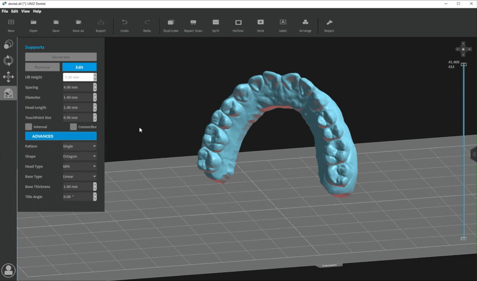
Task: Open the Base Type dropdown showing Linear
Action: (79, 176)
